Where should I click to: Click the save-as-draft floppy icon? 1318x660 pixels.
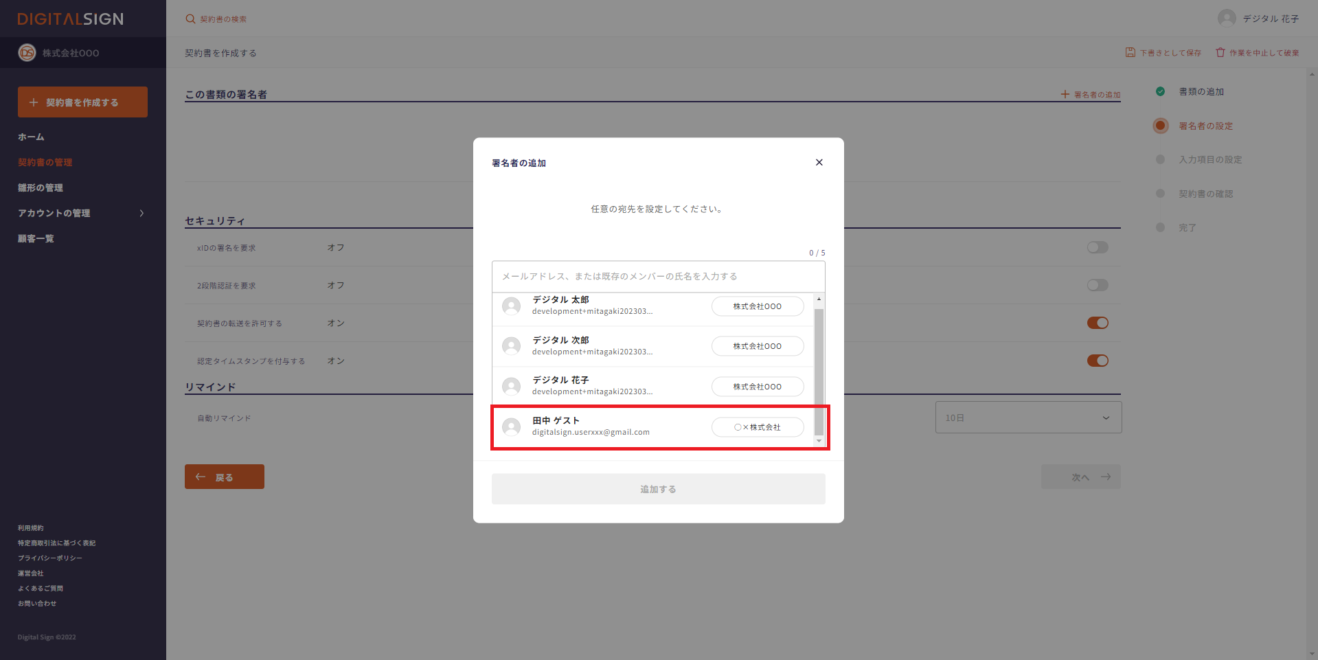(x=1130, y=52)
